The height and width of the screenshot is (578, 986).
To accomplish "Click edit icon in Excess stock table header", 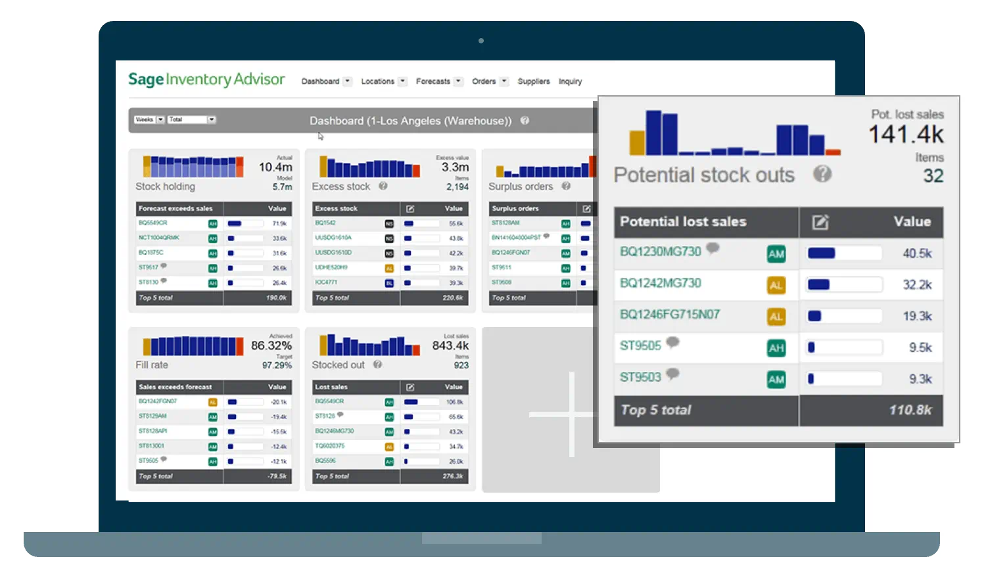I will click(410, 209).
